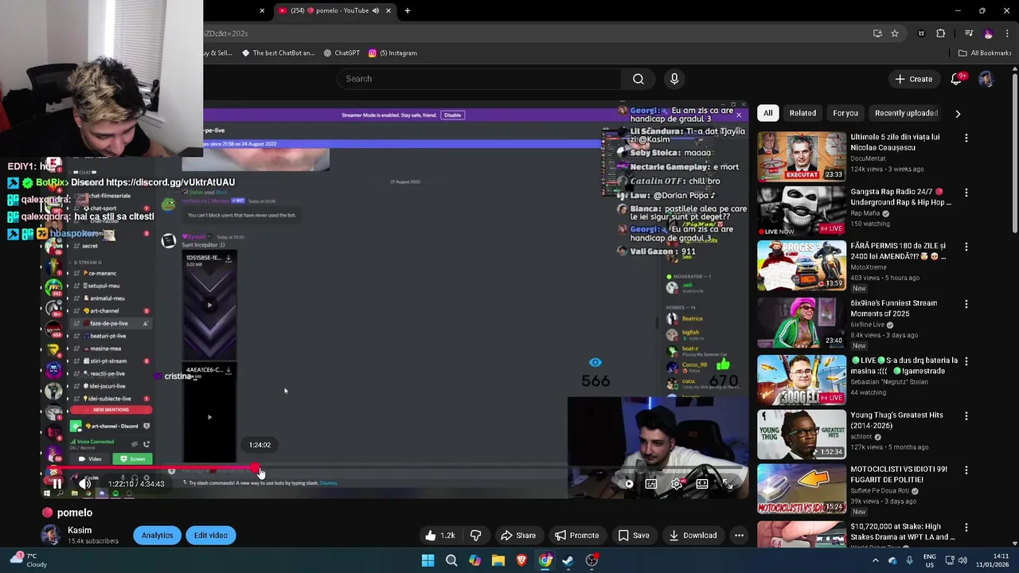Open the Chrome profile avatar
Image resolution: width=1019 pixels, height=573 pixels.
[x=988, y=33]
